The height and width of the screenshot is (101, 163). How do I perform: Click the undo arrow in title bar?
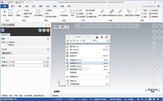coord(27,2)
